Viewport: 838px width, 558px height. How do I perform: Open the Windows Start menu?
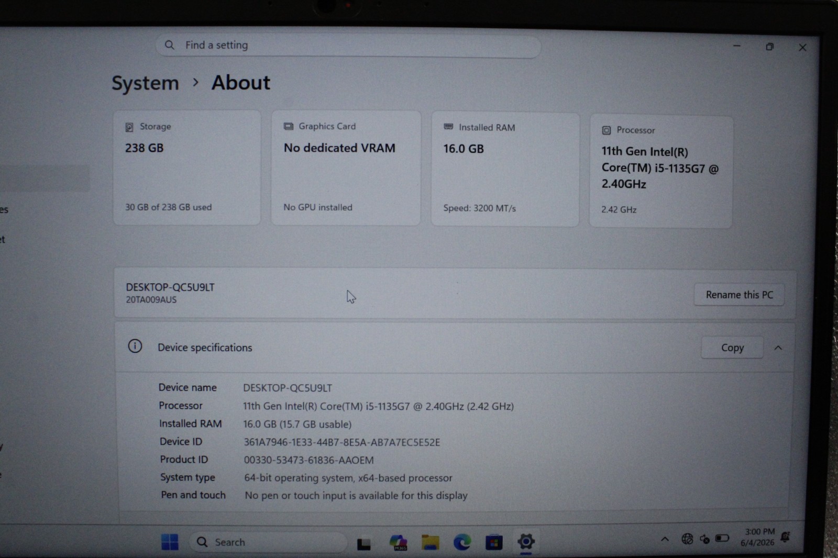pyautogui.click(x=170, y=542)
